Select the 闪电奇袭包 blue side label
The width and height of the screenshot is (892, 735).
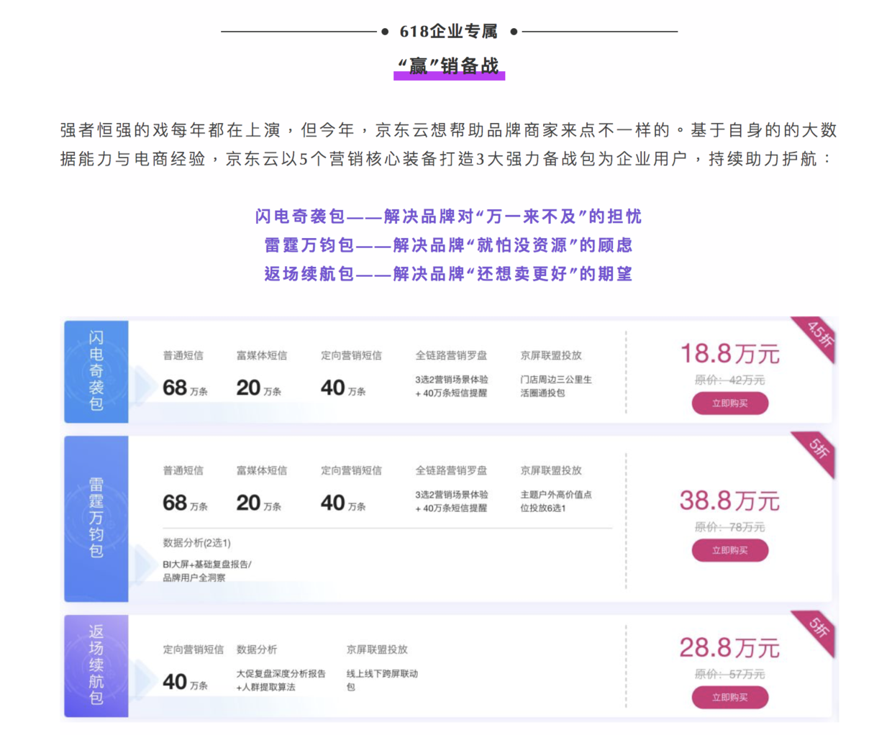[96, 371]
